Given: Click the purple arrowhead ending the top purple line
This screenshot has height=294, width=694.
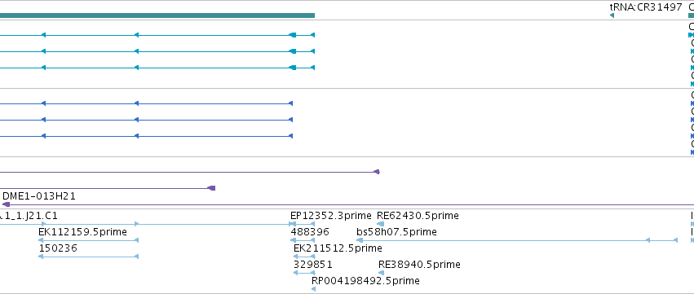Looking at the screenshot, I should point(377,172).
